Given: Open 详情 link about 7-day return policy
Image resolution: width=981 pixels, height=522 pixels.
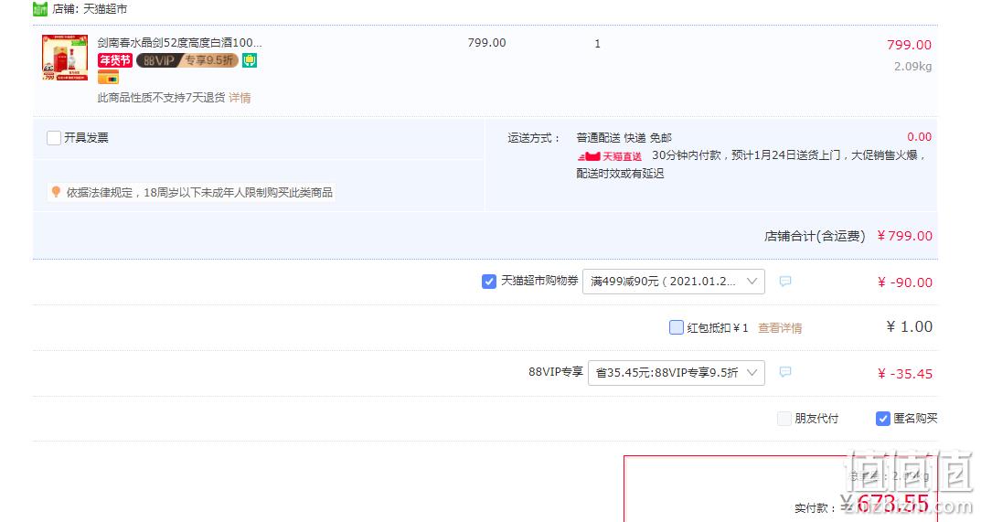Looking at the screenshot, I should [240, 98].
